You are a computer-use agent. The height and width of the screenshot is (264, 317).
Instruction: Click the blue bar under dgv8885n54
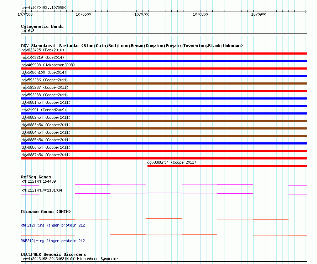point(164,143)
